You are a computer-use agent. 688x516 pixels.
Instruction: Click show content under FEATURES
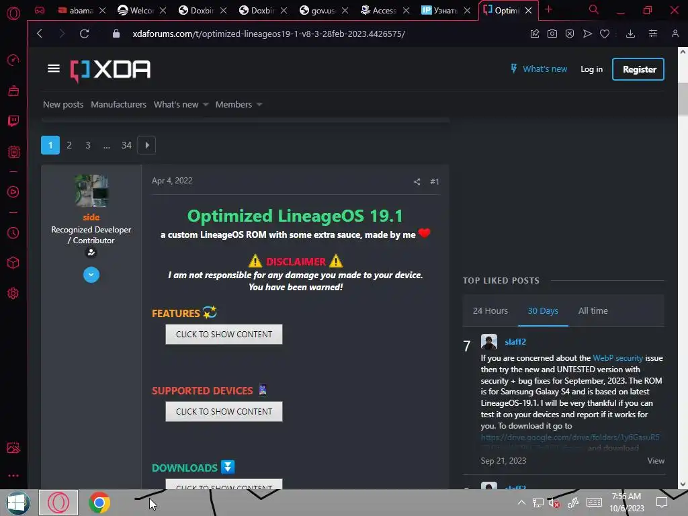coord(224,335)
